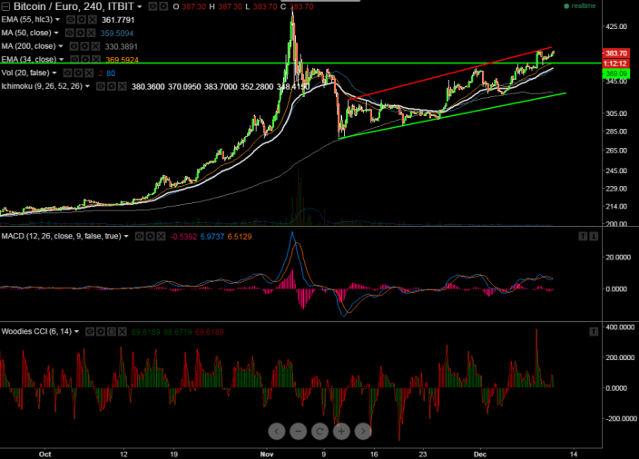639x459 pixels.
Task: Zoom in chart with the plus button
Action: click(341, 431)
